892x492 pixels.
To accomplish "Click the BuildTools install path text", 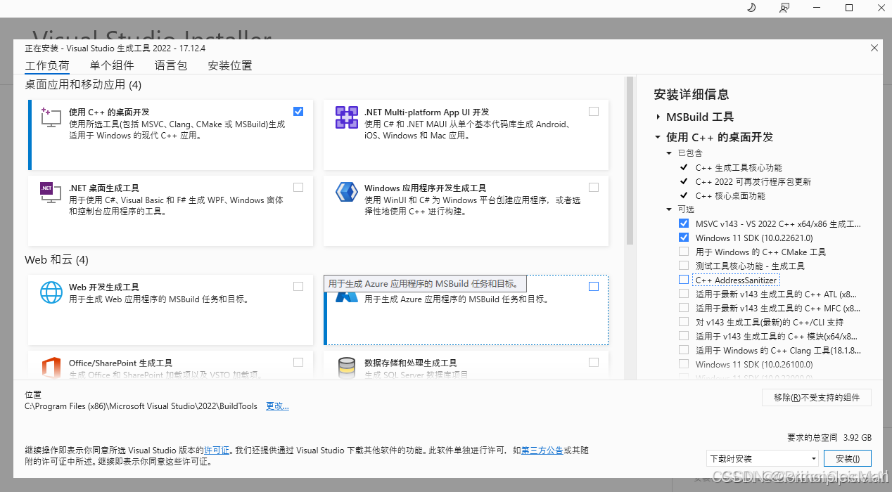I will tap(141, 406).
